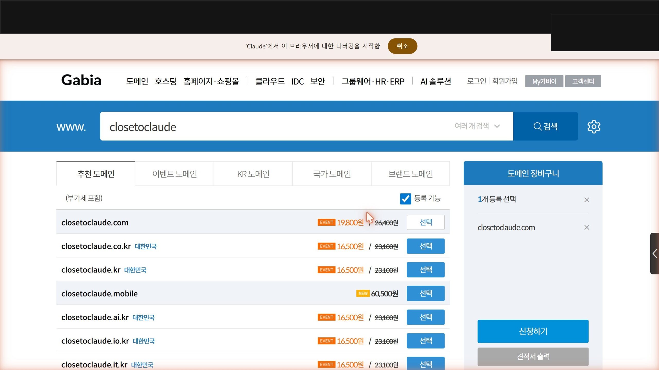Select closetoclaude.kr domain

[426, 270]
